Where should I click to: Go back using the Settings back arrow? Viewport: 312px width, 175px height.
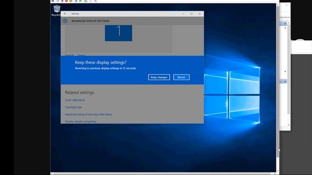point(65,14)
